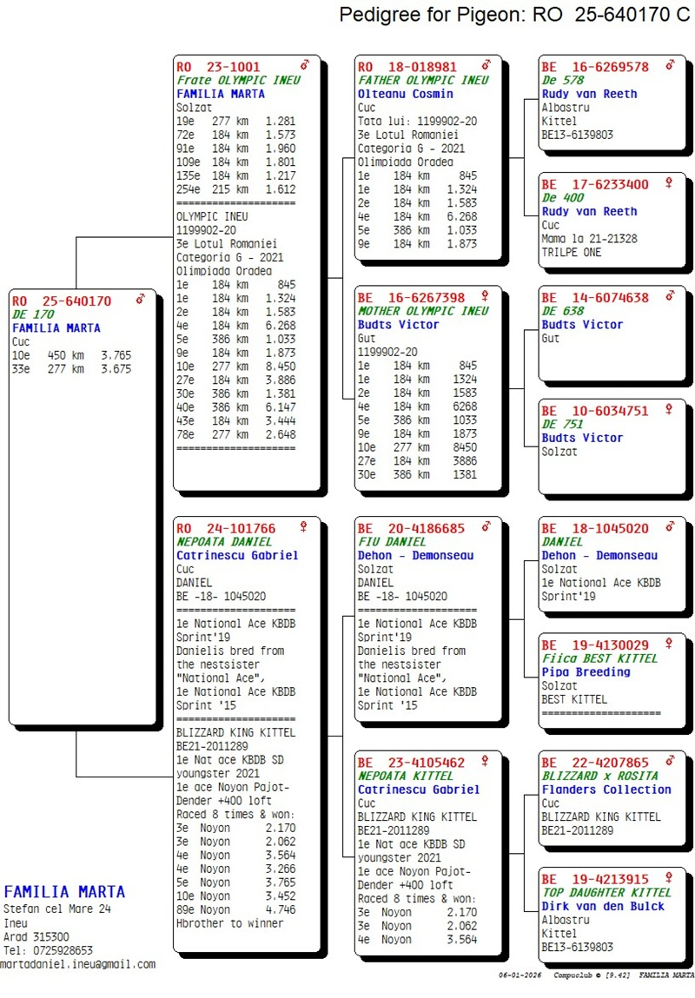Image resolution: width=695 pixels, height=998 pixels.
Task: Click the female symbol next to BE 17-6233400
Action: coord(669,183)
